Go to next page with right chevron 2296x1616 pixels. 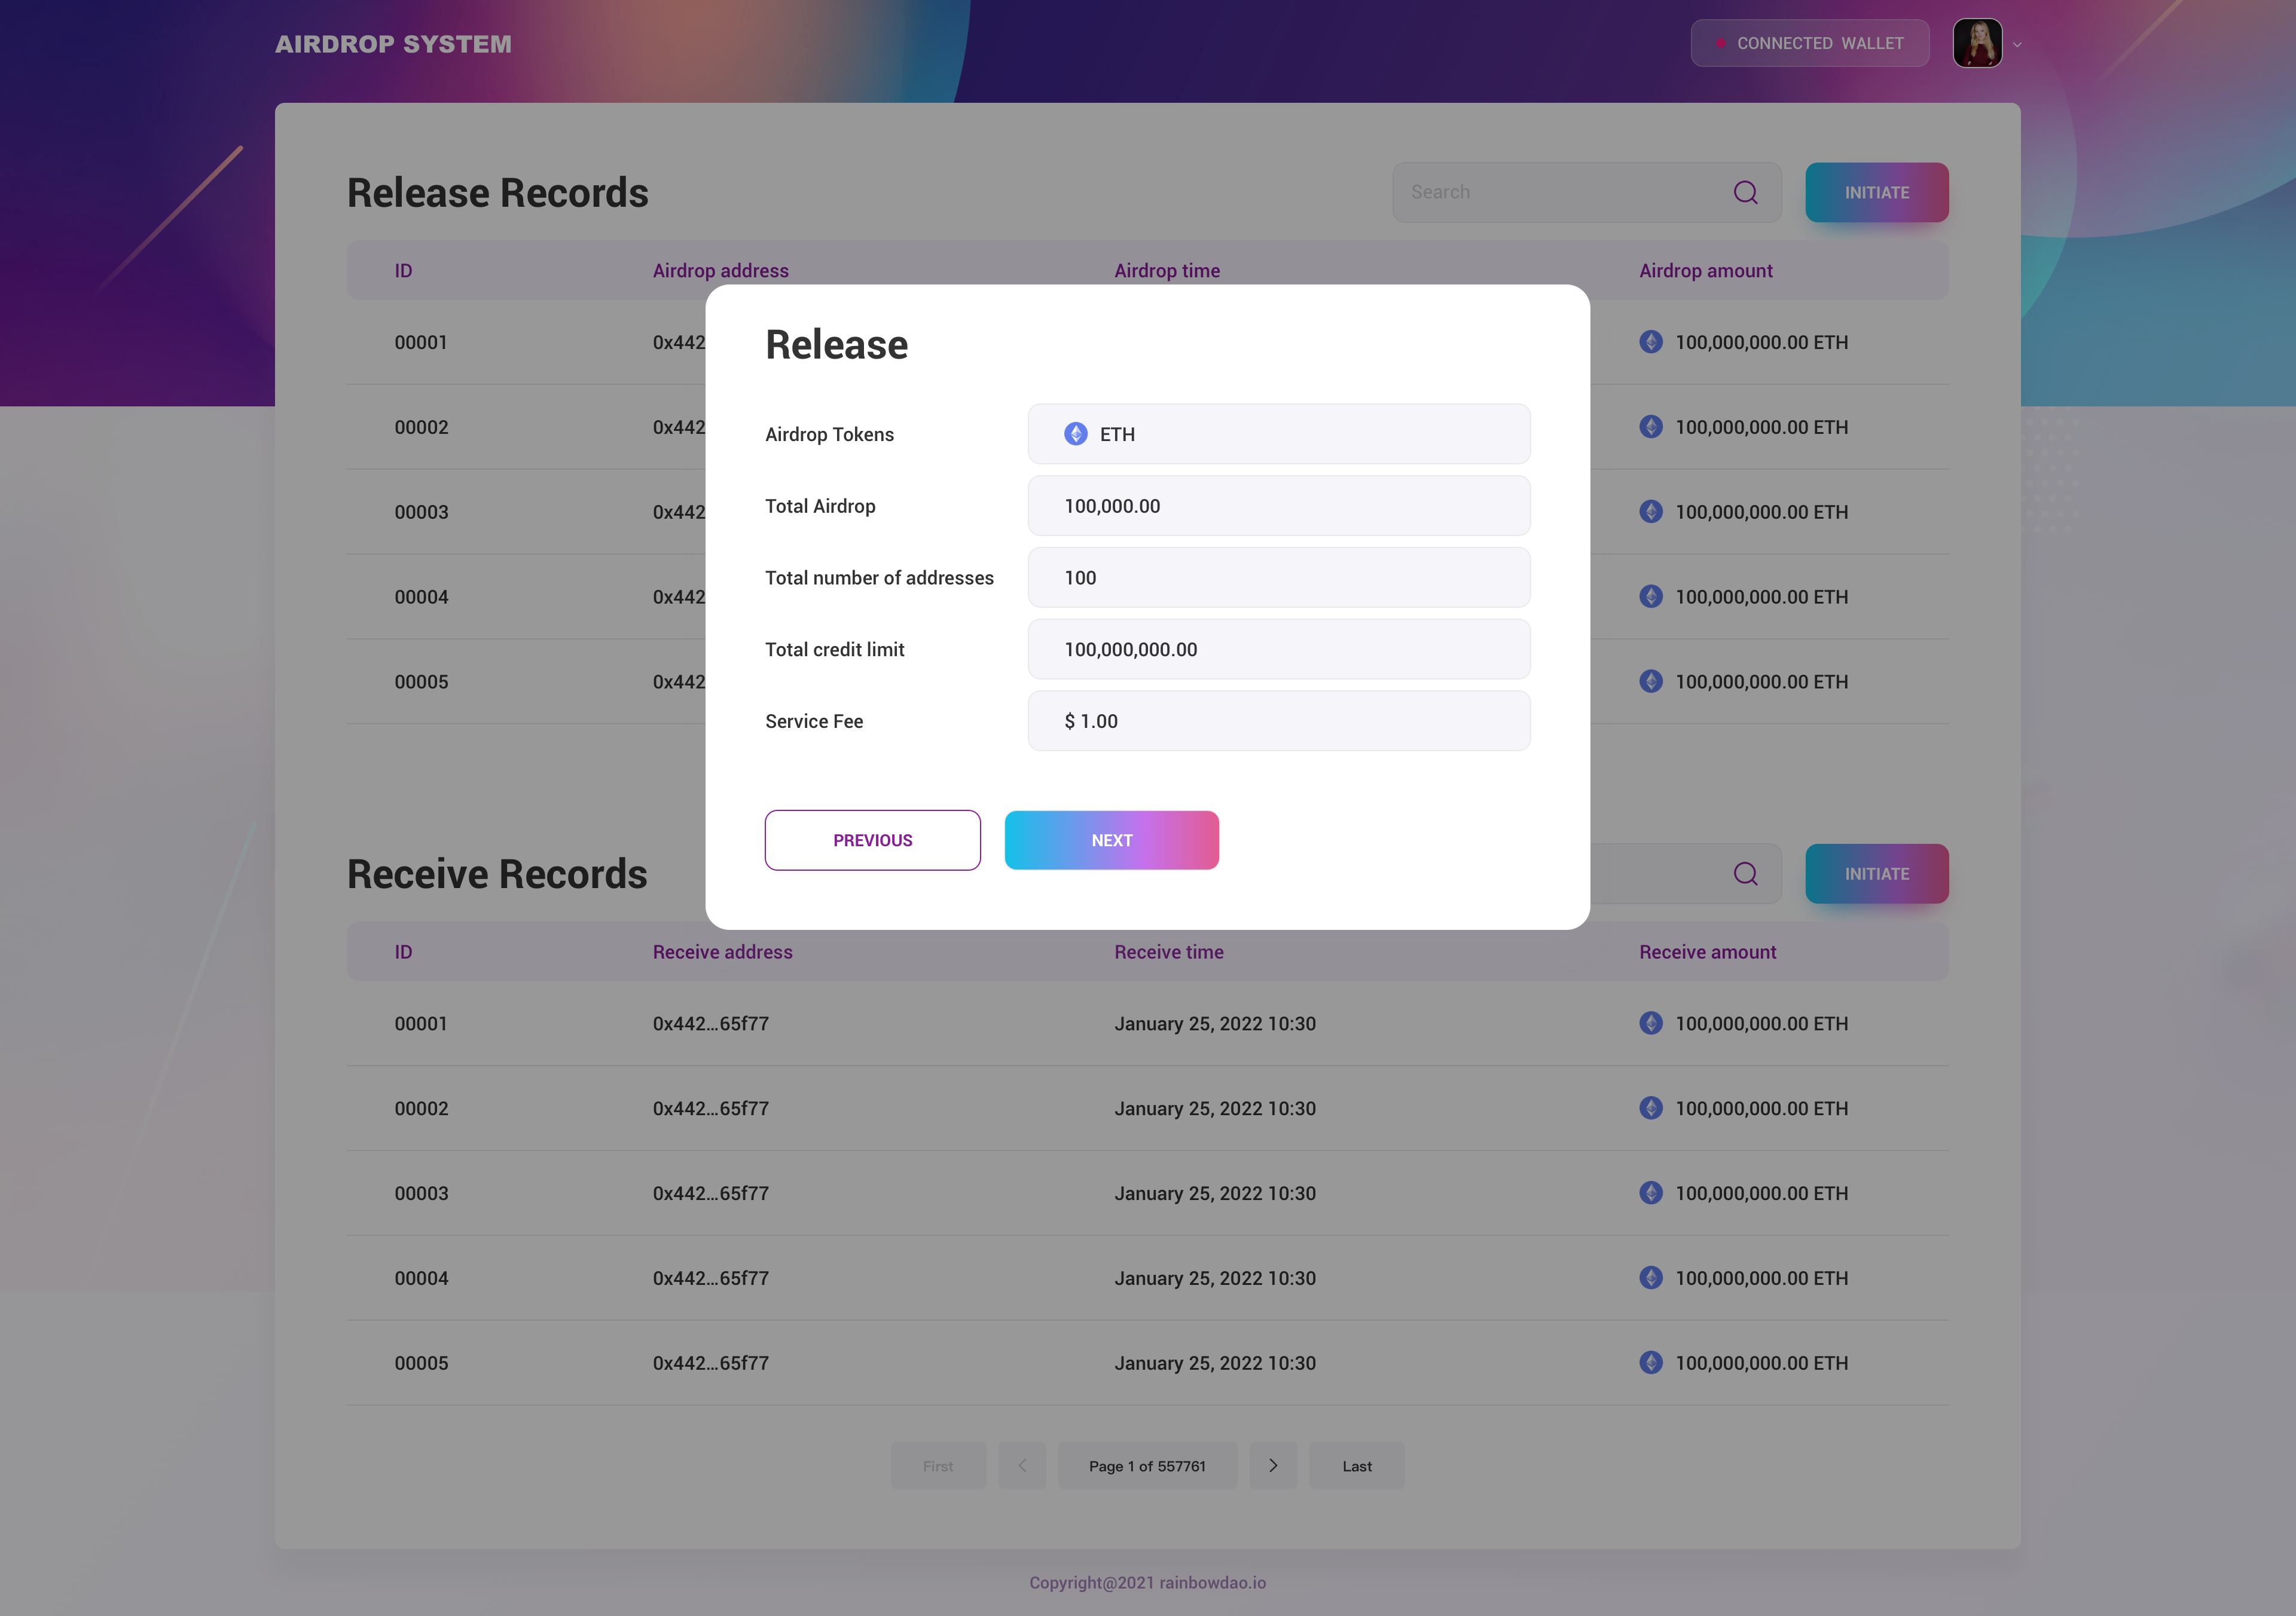[1273, 1465]
